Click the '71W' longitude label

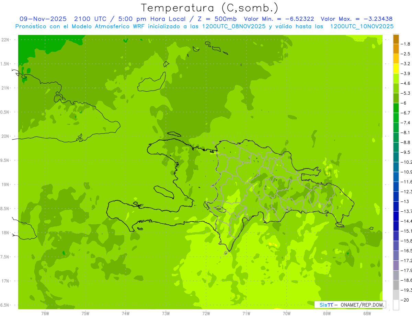(246, 313)
